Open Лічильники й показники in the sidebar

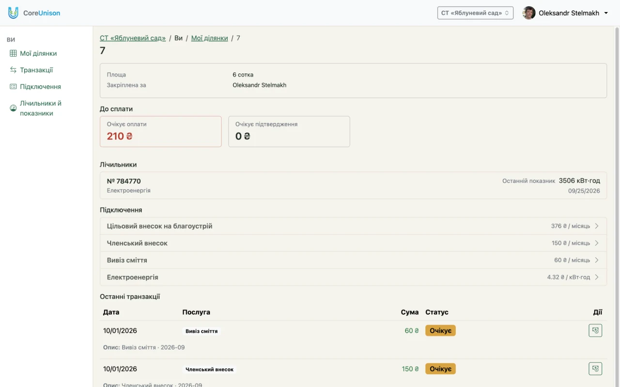(41, 108)
